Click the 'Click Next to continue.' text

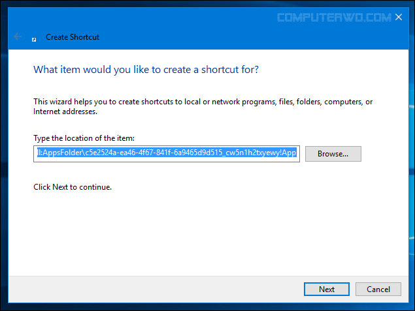pos(73,187)
